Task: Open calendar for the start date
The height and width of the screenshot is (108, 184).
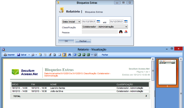Action: (98, 22)
